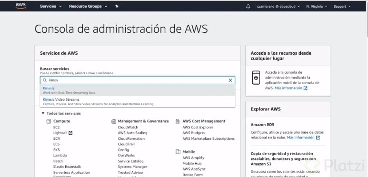
Task: Open the Support dropdown menu
Action: [342, 7]
